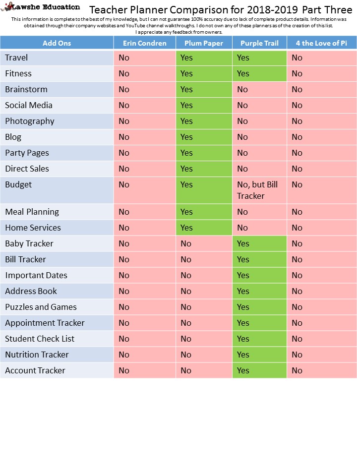This screenshot has height=476, width=357.
Task: Select the "Plum Paper" column header
Action: point(204,43)
